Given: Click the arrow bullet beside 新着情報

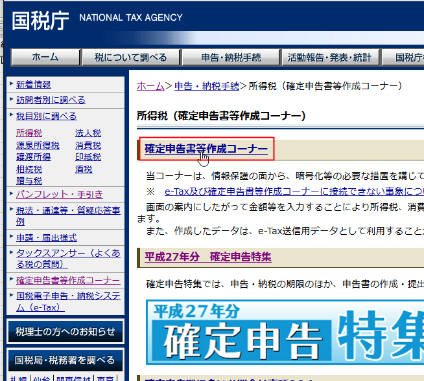Looking at the screenshot, I should 12,83.
